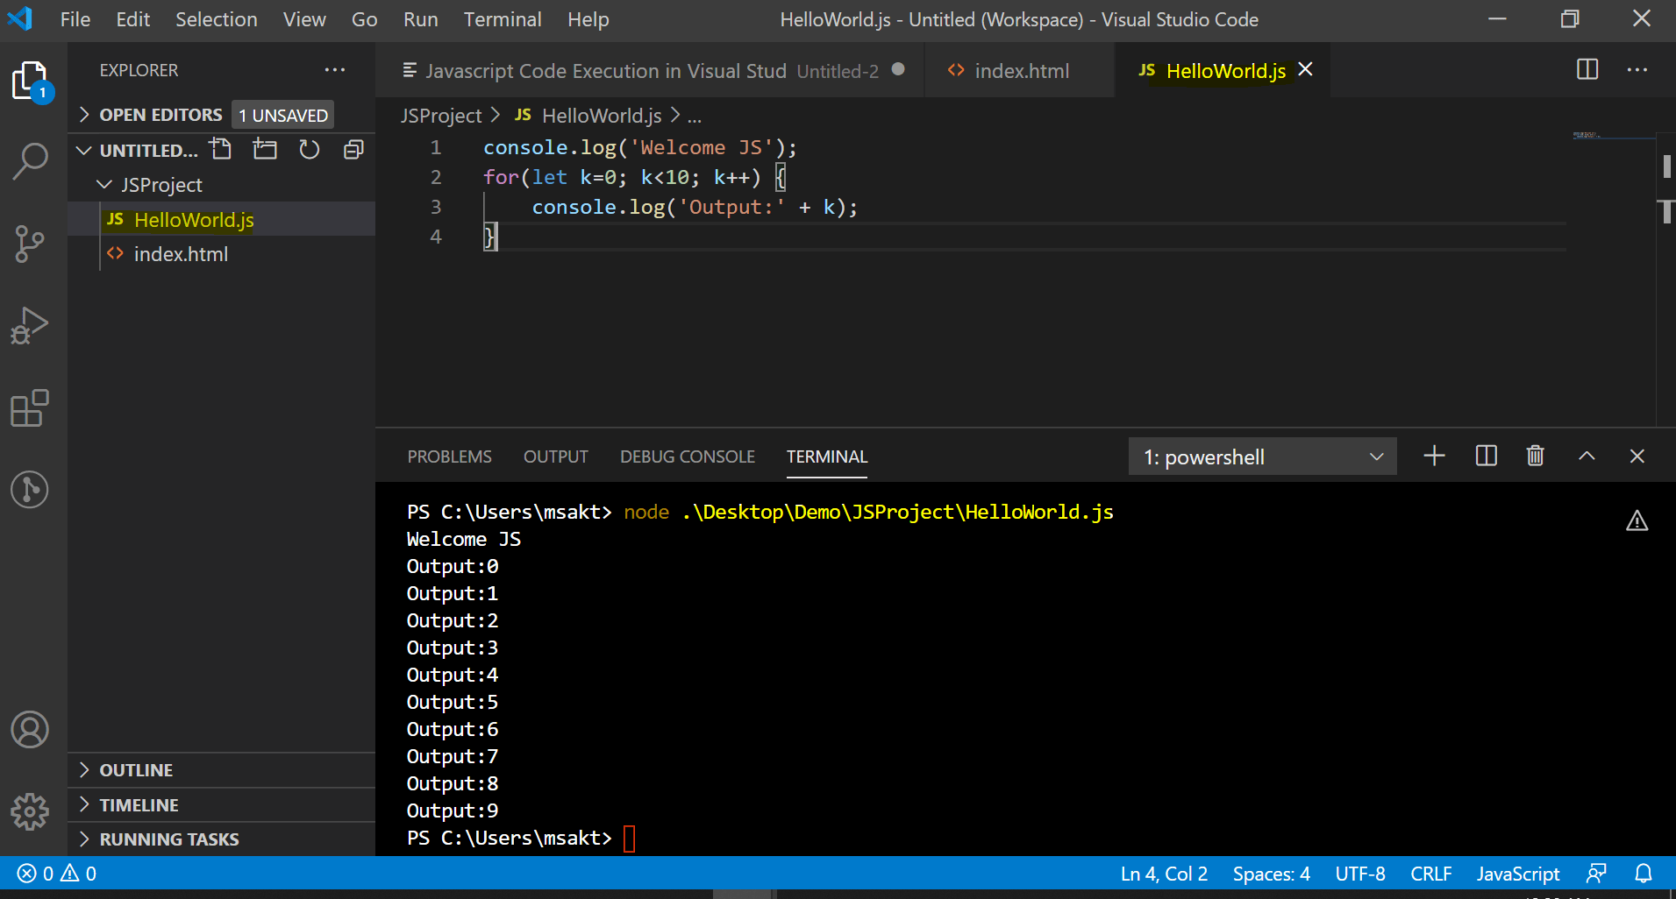Image resolution: width=1676 pixels, height=899 pixels.
Task: Open the Search view
Action: coord(31,161)
